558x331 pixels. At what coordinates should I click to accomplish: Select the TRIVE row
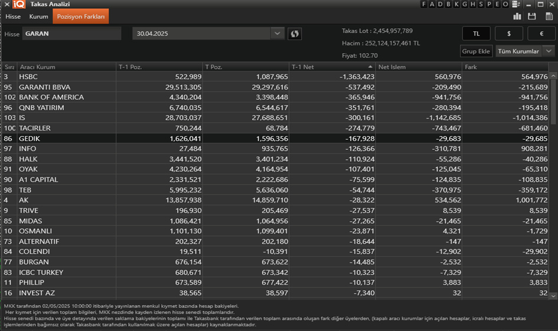[x=275, y=211]
